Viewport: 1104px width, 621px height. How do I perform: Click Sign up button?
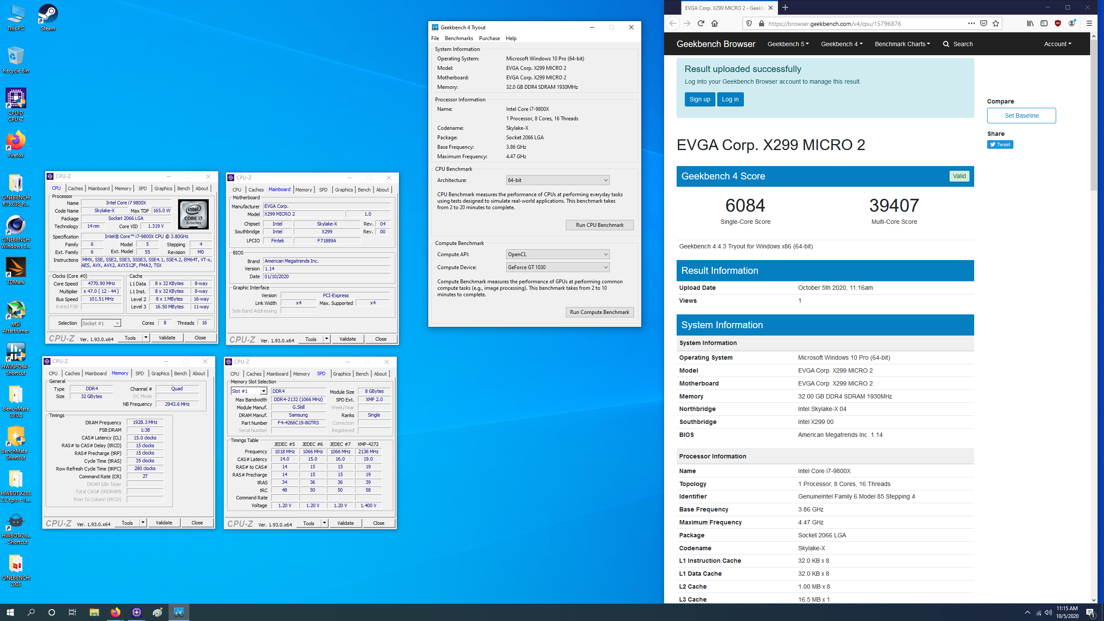point(699,99)
